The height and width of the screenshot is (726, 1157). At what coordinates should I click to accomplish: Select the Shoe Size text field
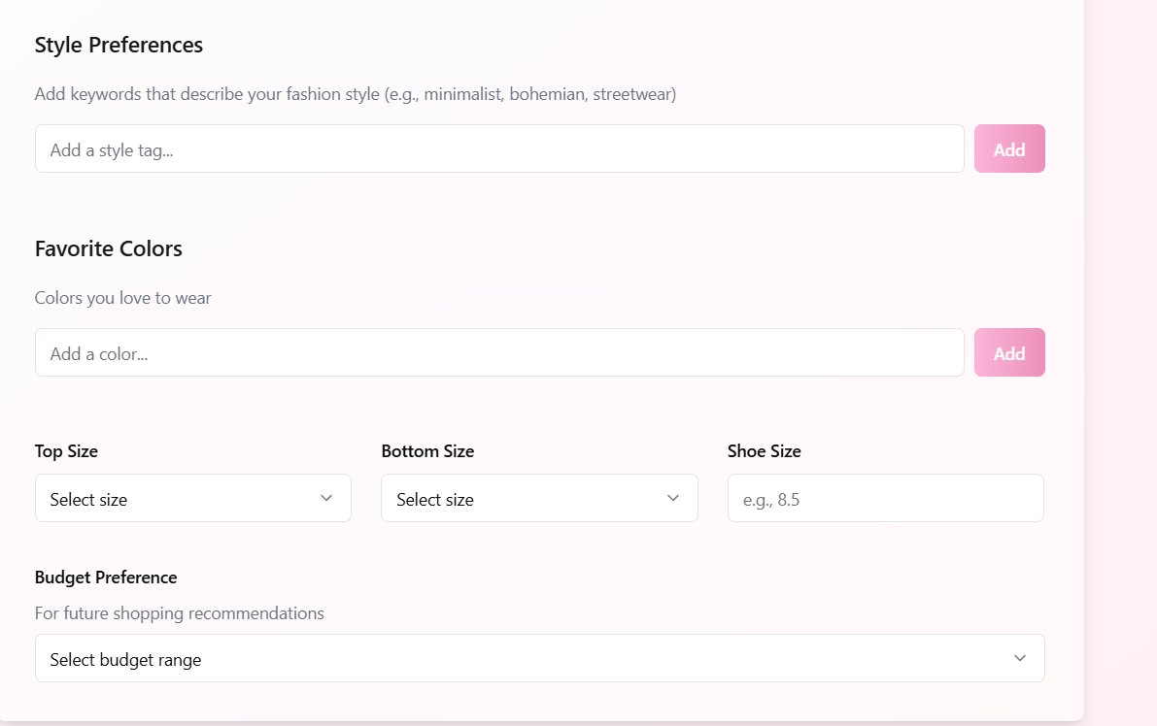885,499
